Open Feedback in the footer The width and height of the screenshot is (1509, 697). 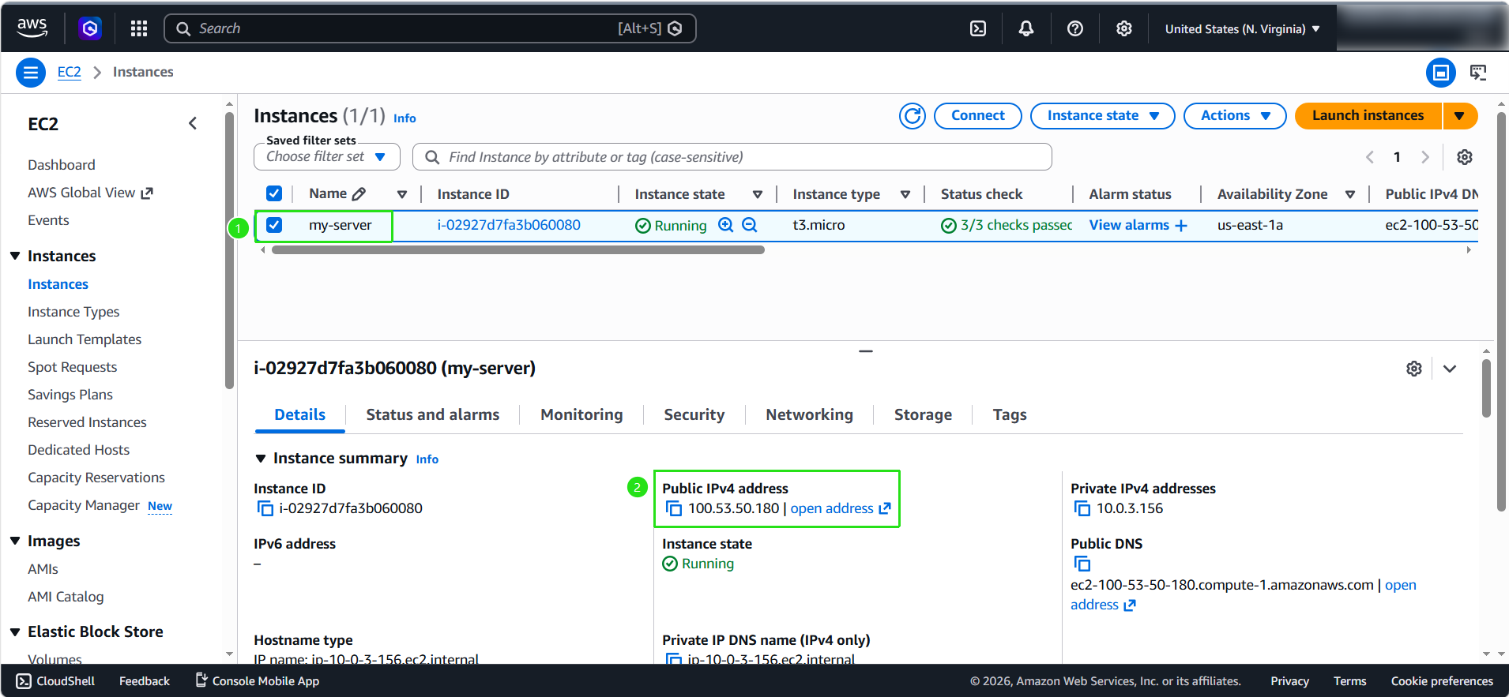click(145, 681)
